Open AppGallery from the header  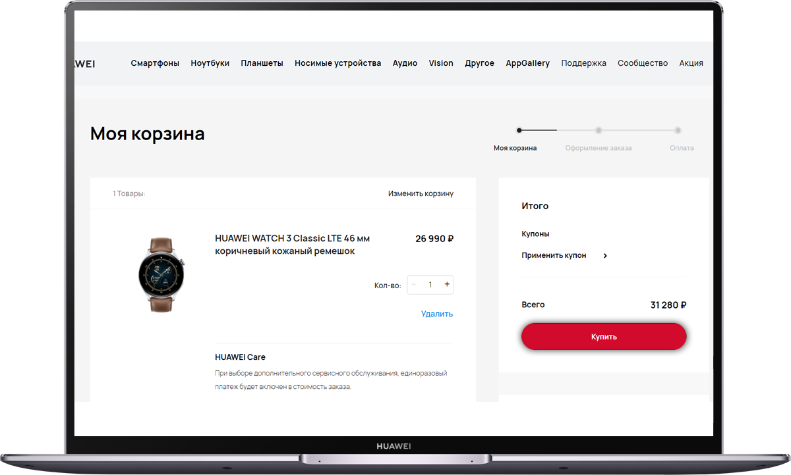[x=528, y=63]
